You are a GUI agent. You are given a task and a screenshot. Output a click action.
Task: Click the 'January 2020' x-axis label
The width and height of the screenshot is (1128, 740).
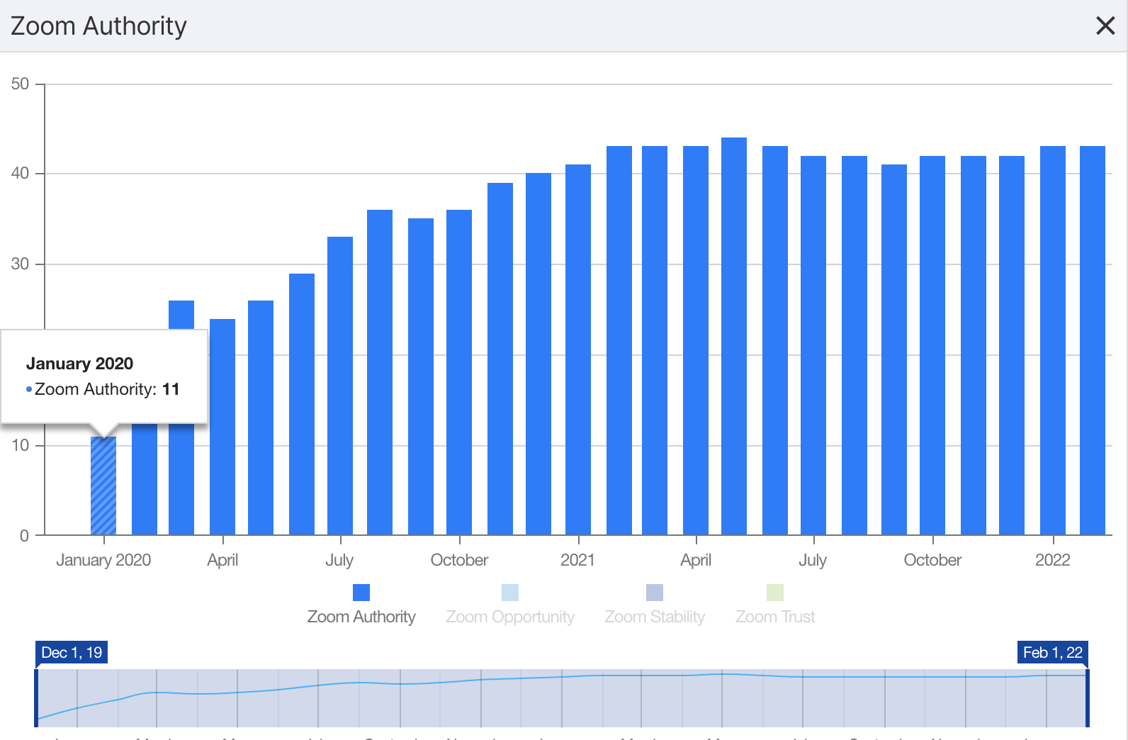point(103,560)
